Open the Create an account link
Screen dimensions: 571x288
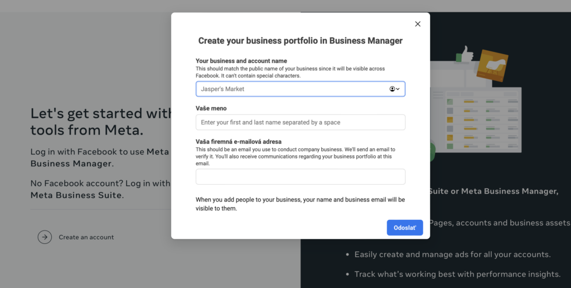(86, 237)
